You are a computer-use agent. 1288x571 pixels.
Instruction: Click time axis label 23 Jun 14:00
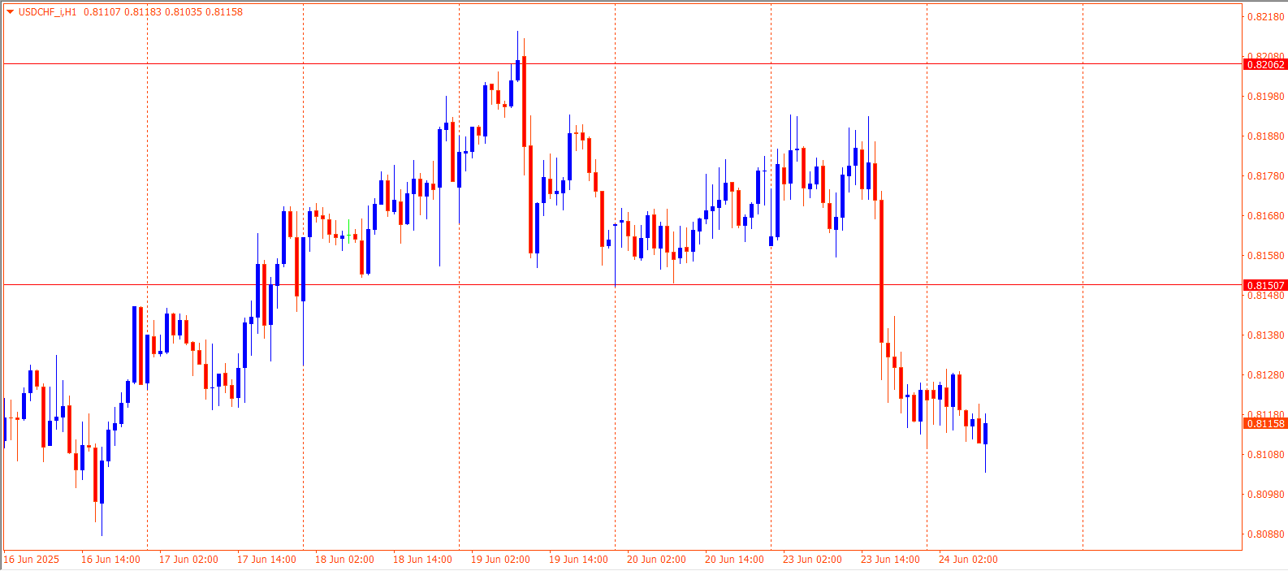pos(890,560)
